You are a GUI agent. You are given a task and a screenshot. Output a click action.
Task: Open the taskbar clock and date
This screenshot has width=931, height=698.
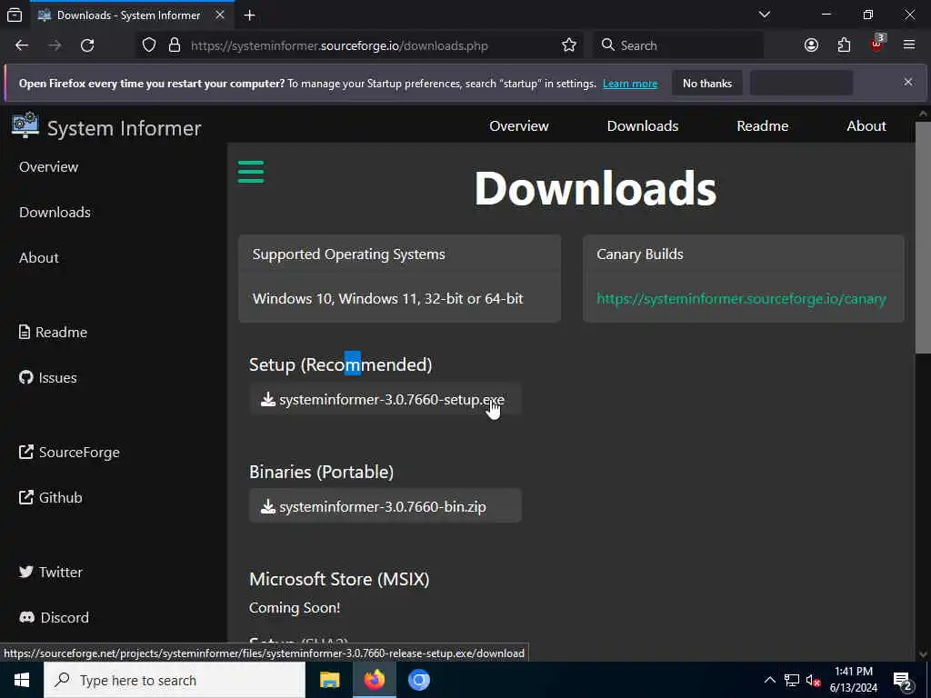(x=853, y=680)
